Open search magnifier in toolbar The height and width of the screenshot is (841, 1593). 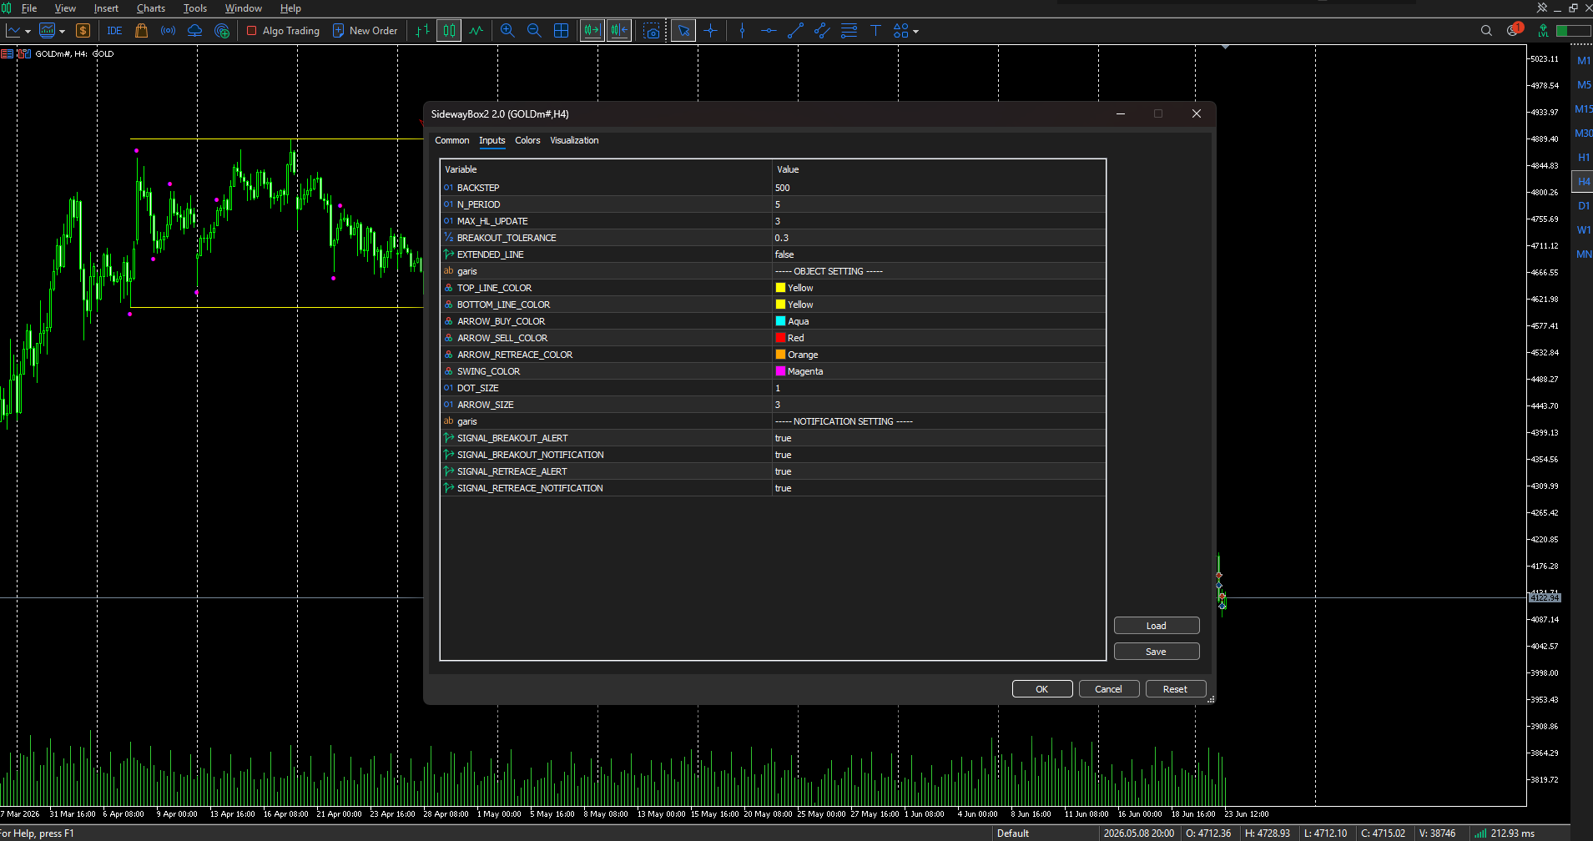1486,31
